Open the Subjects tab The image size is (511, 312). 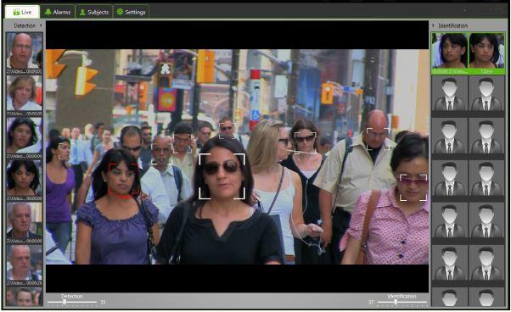point(94,12)
